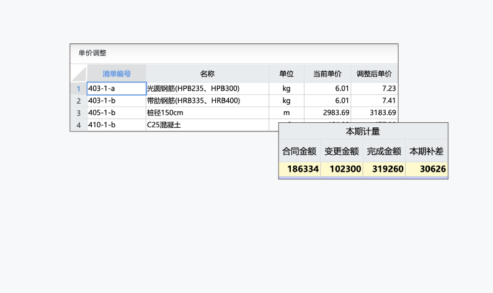Select row number 4 header

[78, 125]
